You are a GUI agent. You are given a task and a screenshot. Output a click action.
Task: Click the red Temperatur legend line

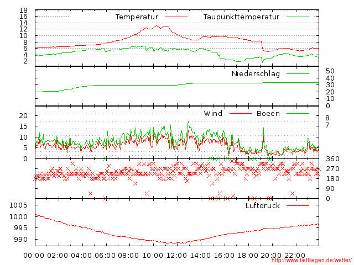pos(176,17)
